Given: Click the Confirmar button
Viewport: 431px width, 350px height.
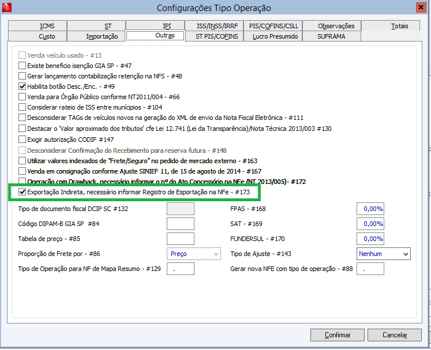Looking at the screenshot, I should point(338,335).
